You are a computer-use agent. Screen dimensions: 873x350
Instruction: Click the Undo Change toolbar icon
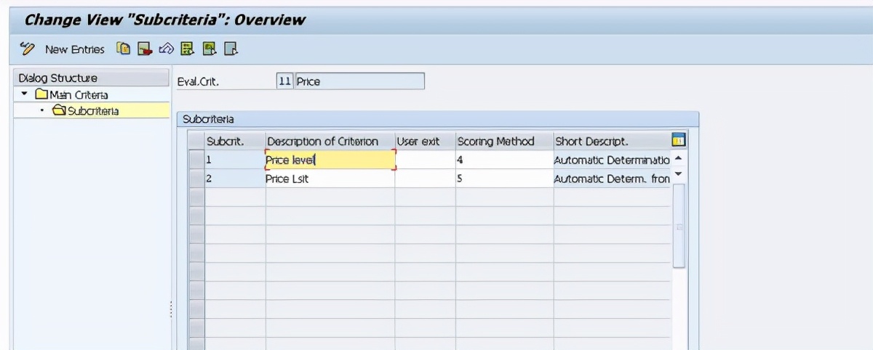coord(166,49)
